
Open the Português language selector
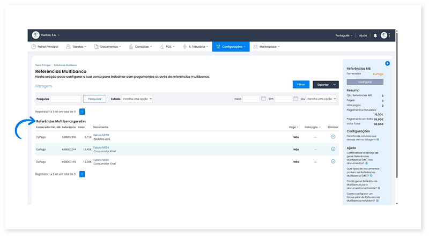pos(343,35)
